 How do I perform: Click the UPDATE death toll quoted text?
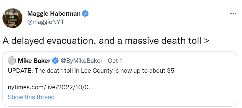click(91, 71)
